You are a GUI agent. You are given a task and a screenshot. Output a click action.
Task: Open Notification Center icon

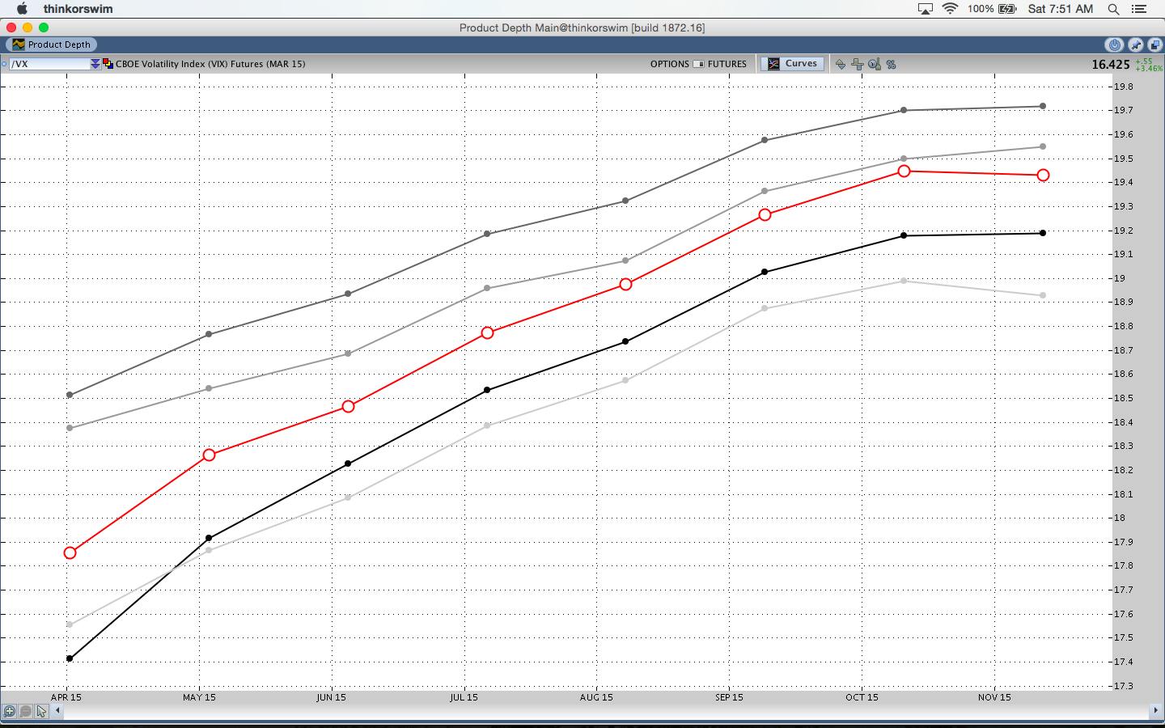1139,9
